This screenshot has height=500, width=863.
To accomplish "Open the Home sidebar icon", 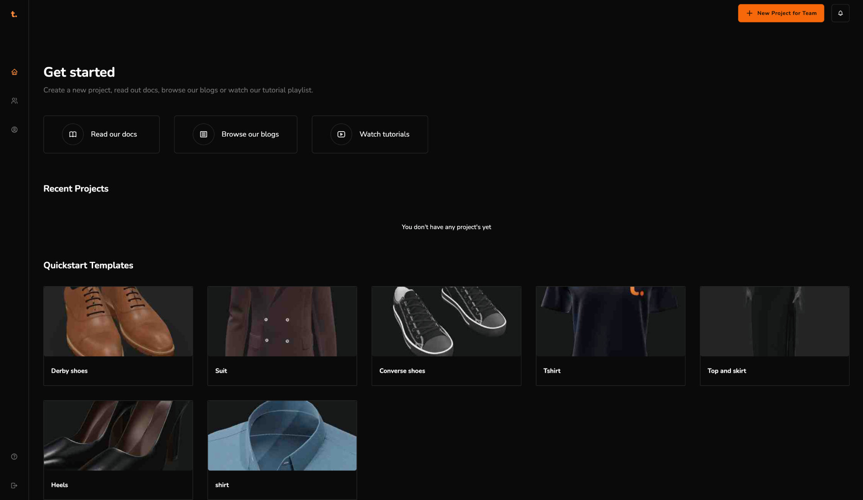I will (14, 72).
